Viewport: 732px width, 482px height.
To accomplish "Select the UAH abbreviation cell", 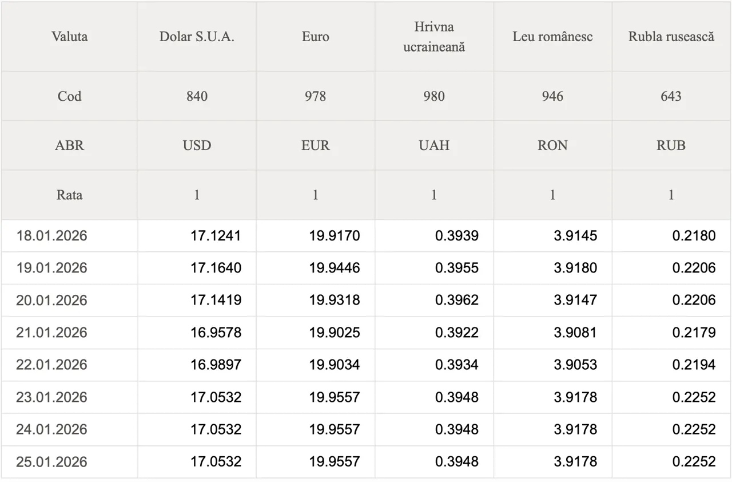I will pos(434,145).
